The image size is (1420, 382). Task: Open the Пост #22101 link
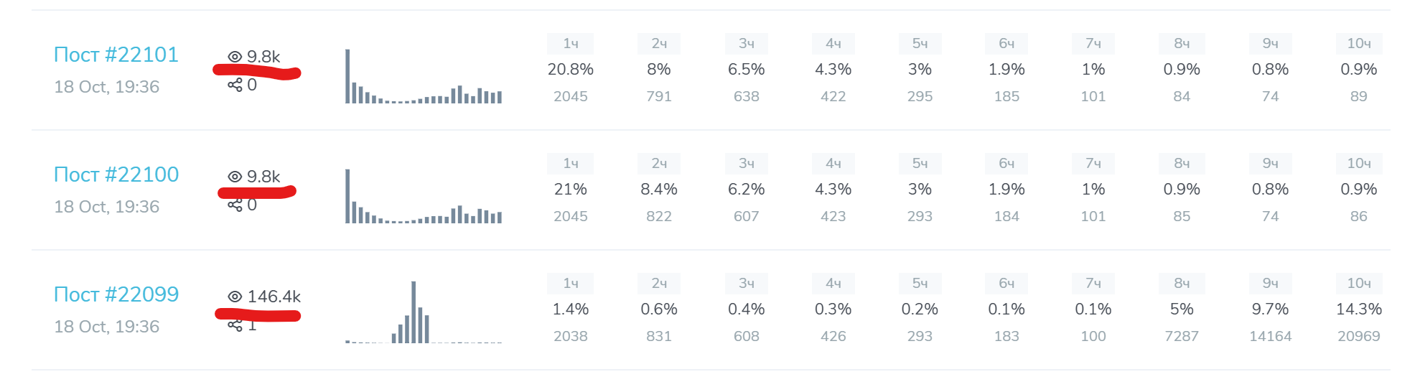(x=116, y=55)
